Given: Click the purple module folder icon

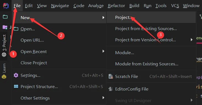Looking at the screenshot, I should (5, 27).
